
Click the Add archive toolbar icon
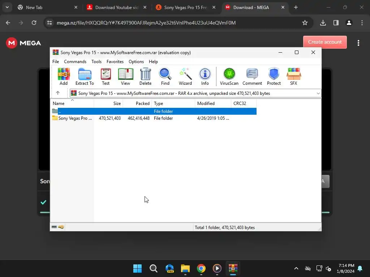click(x=64, y=76)
